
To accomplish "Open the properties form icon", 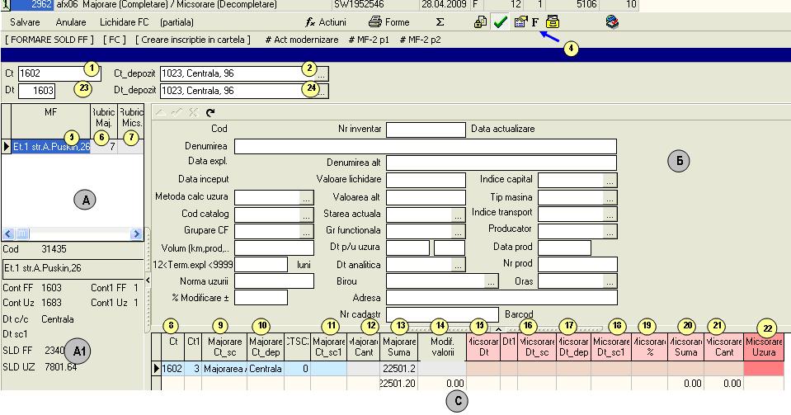I will coord(520,22).
